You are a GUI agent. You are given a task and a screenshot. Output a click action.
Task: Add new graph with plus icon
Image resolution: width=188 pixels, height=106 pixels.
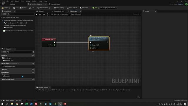[33, 55]
